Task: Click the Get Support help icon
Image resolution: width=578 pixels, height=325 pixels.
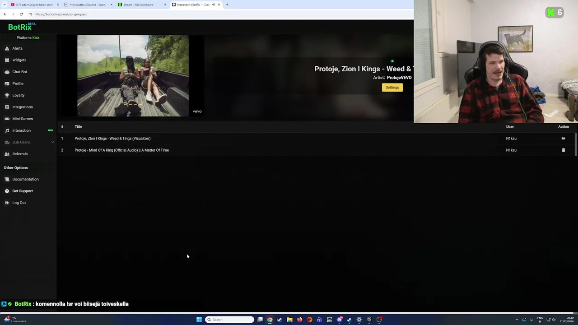Action: [x=7, y=191]
